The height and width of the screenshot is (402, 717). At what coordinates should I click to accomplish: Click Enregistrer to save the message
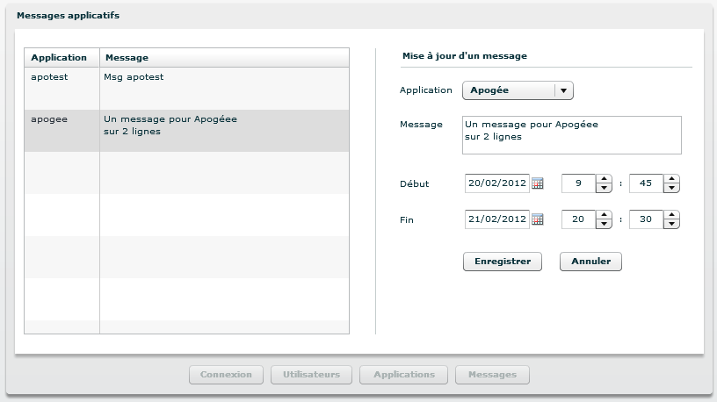point(503,262)
